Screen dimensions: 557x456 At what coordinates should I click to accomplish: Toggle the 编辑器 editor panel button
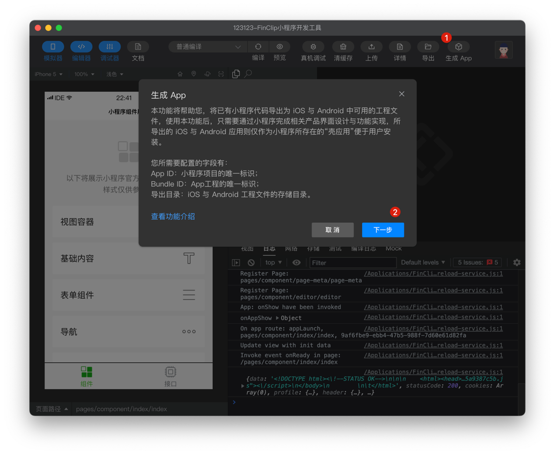pyautogui.click(x=81, y=47)
